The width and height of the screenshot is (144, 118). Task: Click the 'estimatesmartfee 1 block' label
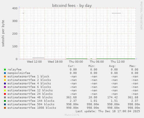pyautogui.click(x=28, y=77)
